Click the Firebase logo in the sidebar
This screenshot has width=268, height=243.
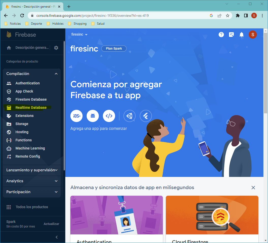(21, 35)
